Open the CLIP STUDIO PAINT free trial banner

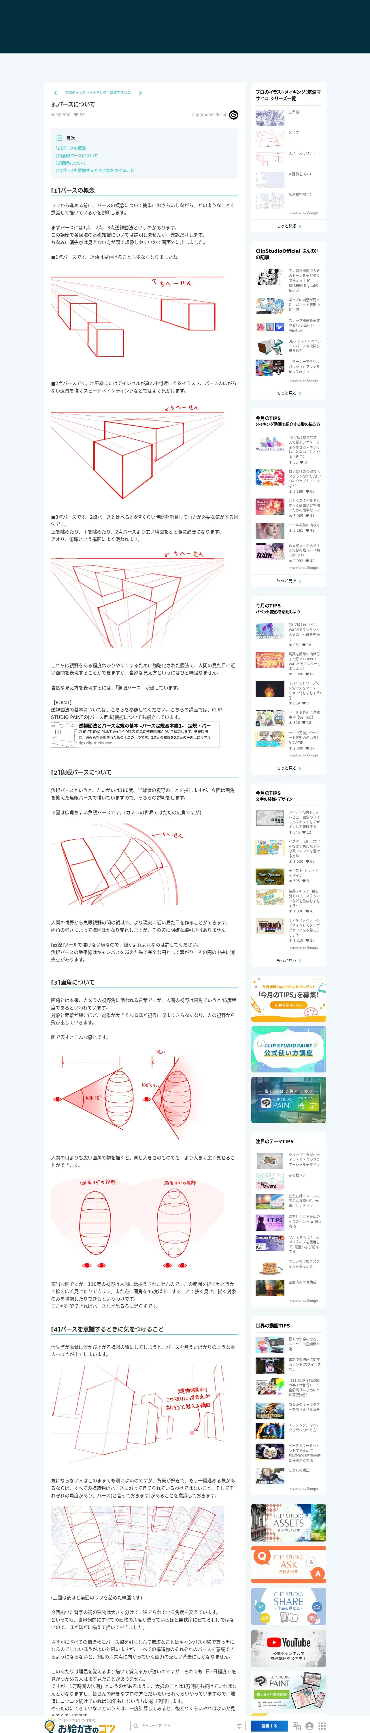tap(289, 1689)
